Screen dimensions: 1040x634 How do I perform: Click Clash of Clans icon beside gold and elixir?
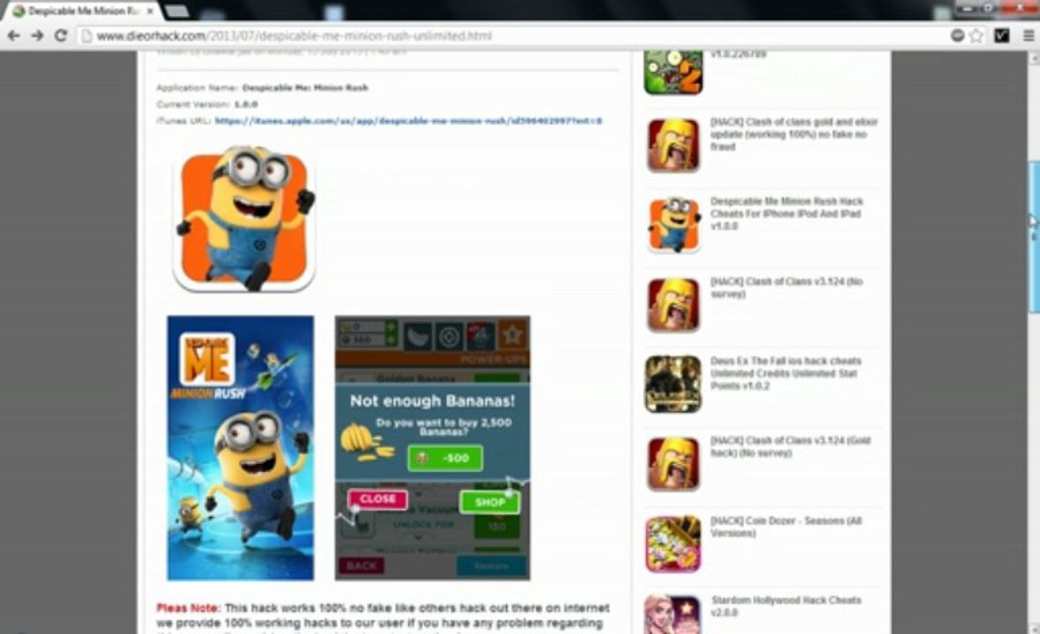[x=673, y=145]
